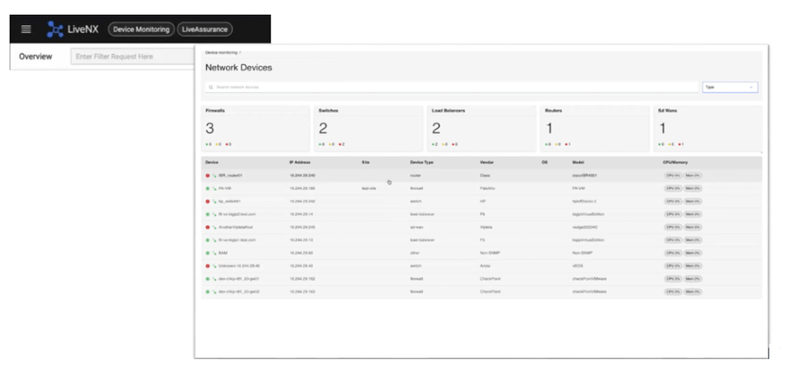Click the sd-wan device type cell
Screen dimensions: 787x377
[x=416, y=228]
